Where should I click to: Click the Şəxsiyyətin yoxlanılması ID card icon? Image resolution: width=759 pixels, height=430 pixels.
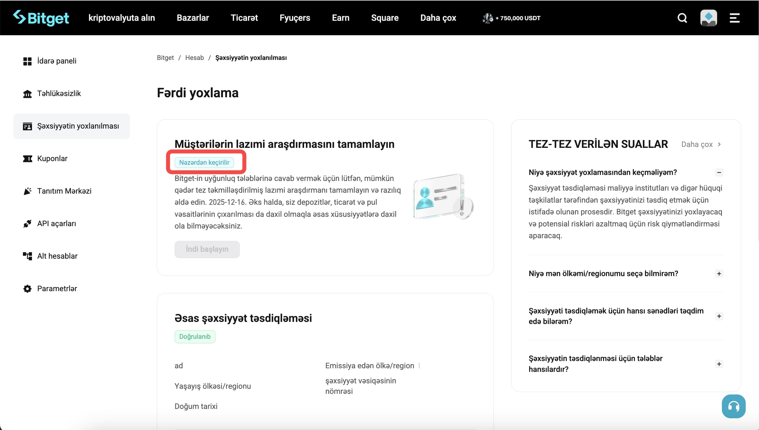coord(27,126)
